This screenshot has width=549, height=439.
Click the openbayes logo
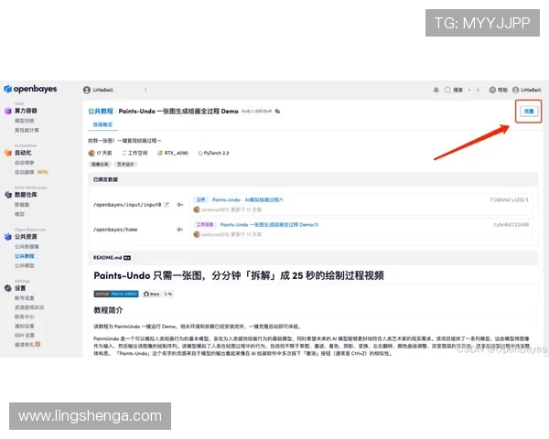point(30,90)
